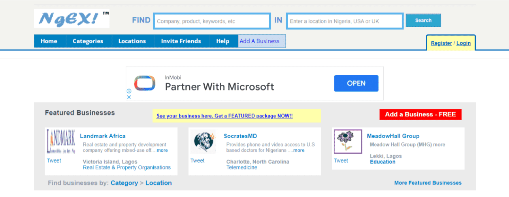Open the SocratesMD logo thumbnail
The width and height of the screenshot is (509, 197).
[x=203, y=142]
